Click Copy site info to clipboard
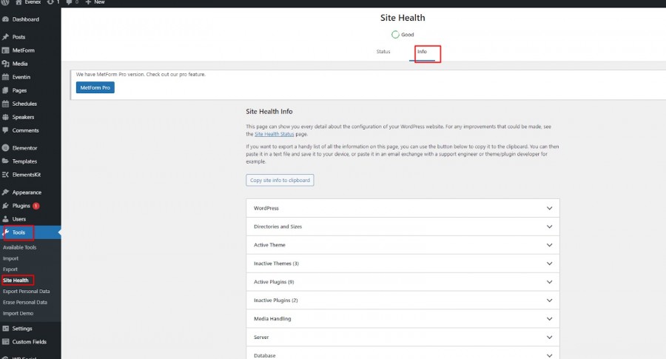 click(x=280, y=180)
